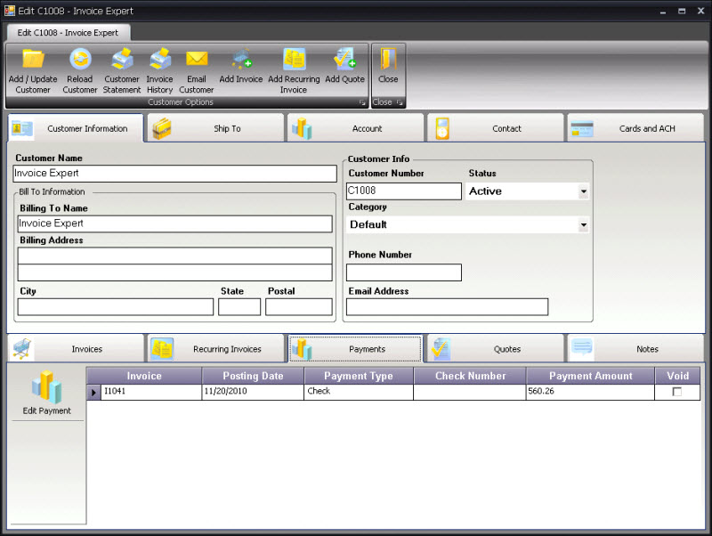The width and height of the screenshot is (712, 536).
Task: Switch to the Account tab
Action: click(x=355, y=128)
